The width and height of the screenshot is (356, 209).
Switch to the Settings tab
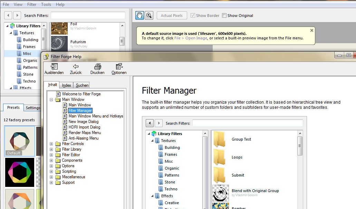pos(33,108)
